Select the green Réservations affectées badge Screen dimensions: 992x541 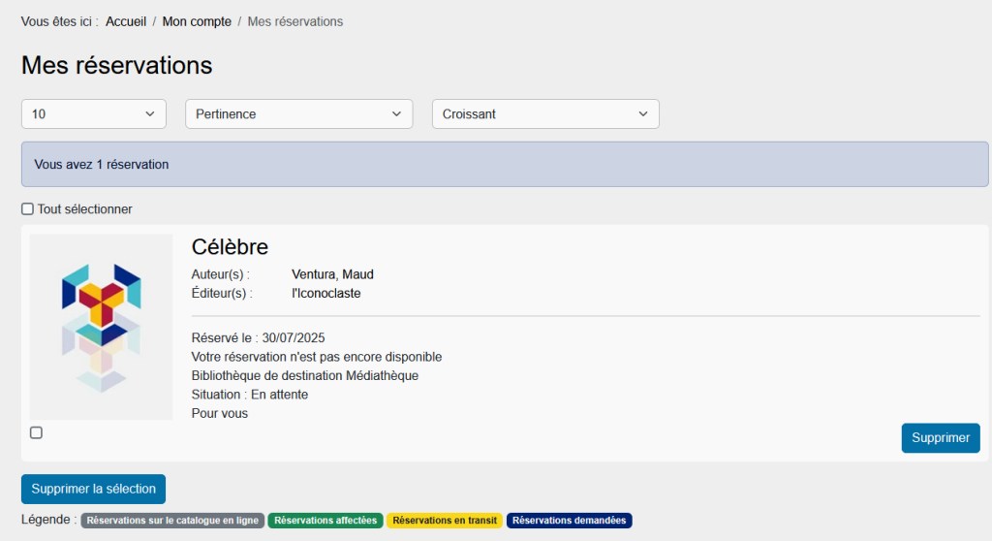(x=325, y=521)
